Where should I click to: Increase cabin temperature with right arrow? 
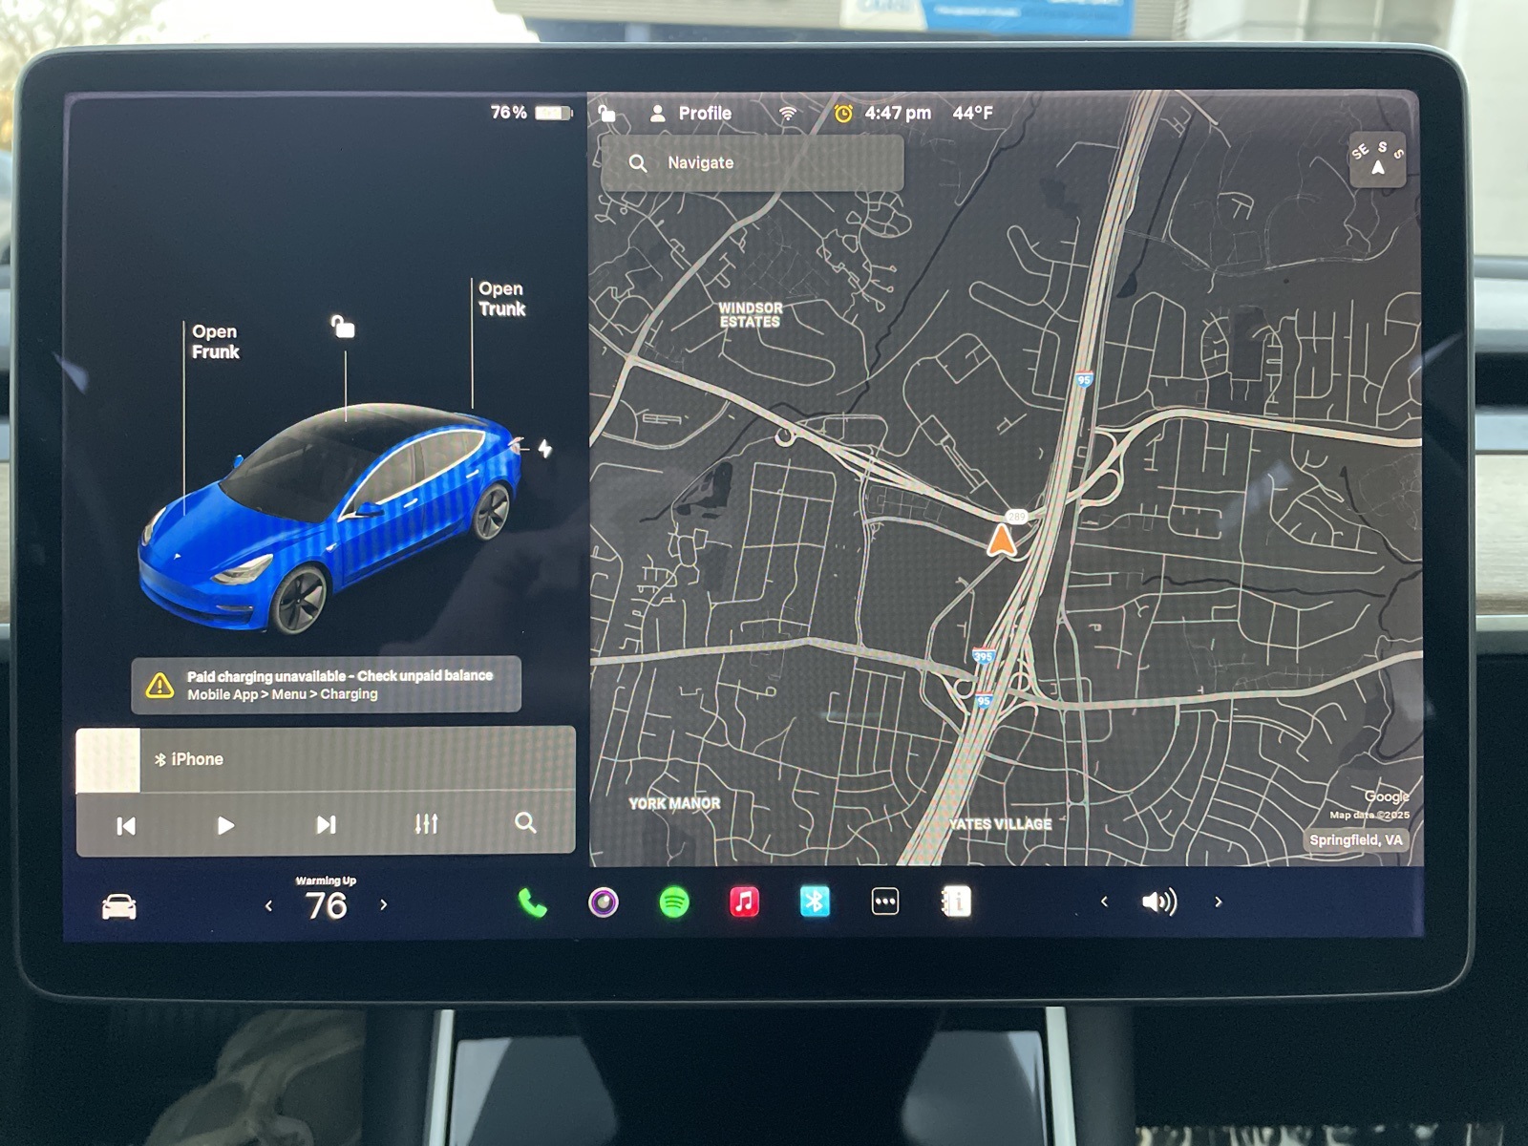(x=384, y=904)
